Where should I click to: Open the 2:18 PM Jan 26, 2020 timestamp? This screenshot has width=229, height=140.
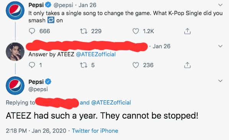pyautogui.click(x=36, y=131)
